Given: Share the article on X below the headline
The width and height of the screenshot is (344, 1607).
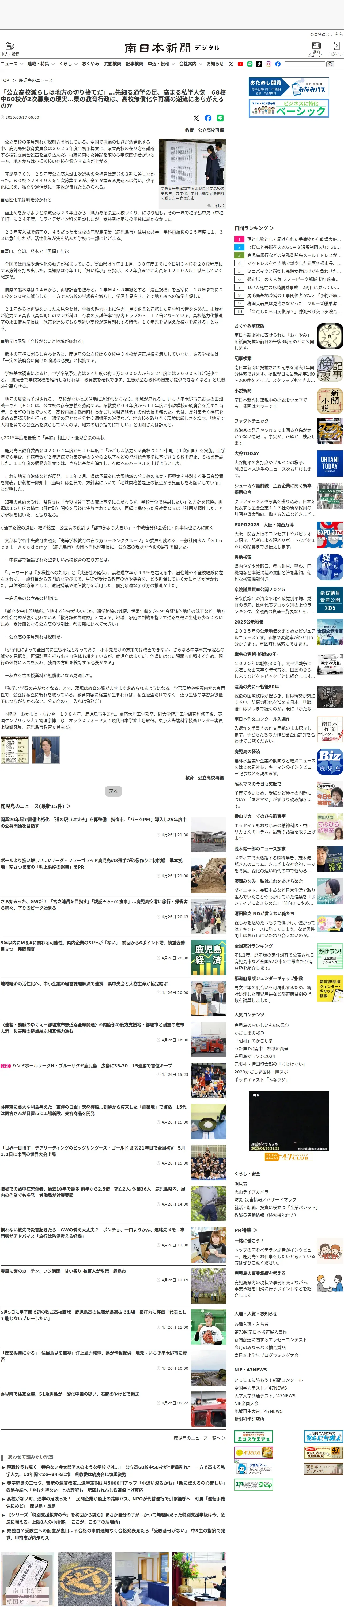Looking at the screenshot, I should [196, 118].
